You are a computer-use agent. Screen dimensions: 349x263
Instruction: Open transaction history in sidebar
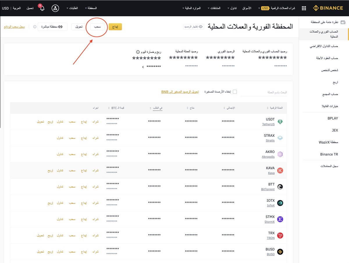tap(330, 166)
